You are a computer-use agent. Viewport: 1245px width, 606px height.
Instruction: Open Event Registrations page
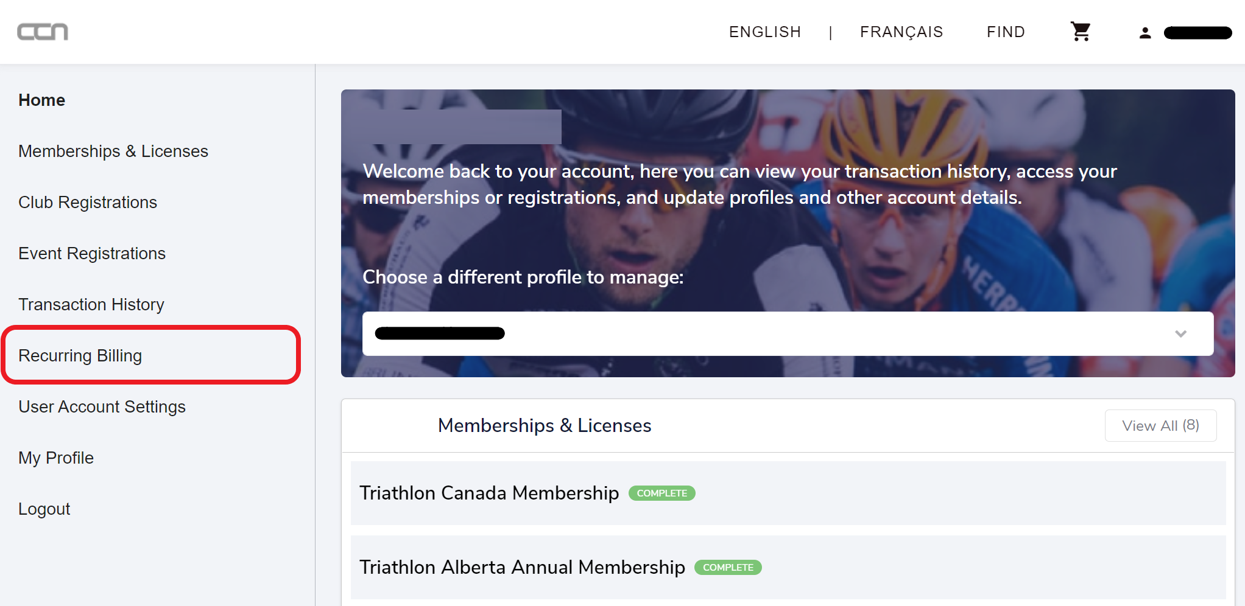(x=92, y=253)
